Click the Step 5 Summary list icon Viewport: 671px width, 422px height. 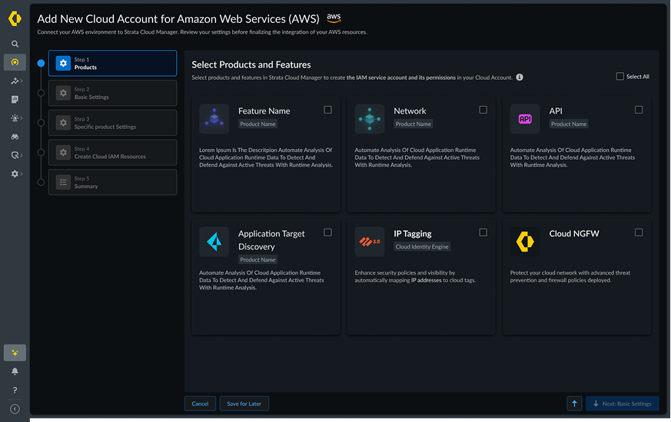point(63,183)
